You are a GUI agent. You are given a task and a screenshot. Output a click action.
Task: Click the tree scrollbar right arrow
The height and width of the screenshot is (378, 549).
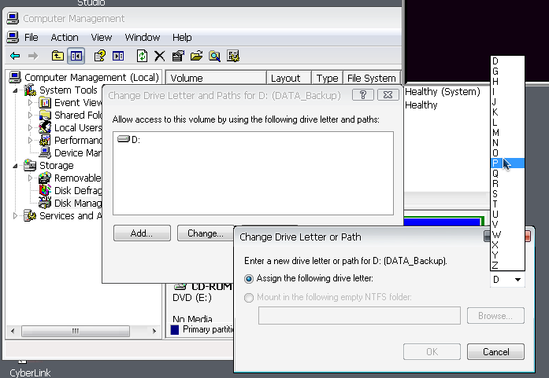154,331
